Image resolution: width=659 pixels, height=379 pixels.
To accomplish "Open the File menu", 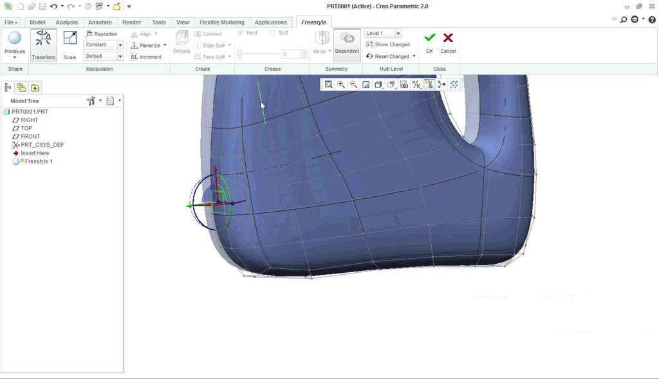I will (x=10, y=23).
